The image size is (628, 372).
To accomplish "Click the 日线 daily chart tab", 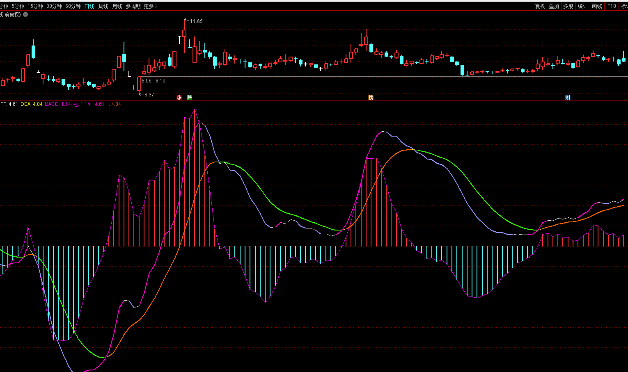I will point(89,6).
